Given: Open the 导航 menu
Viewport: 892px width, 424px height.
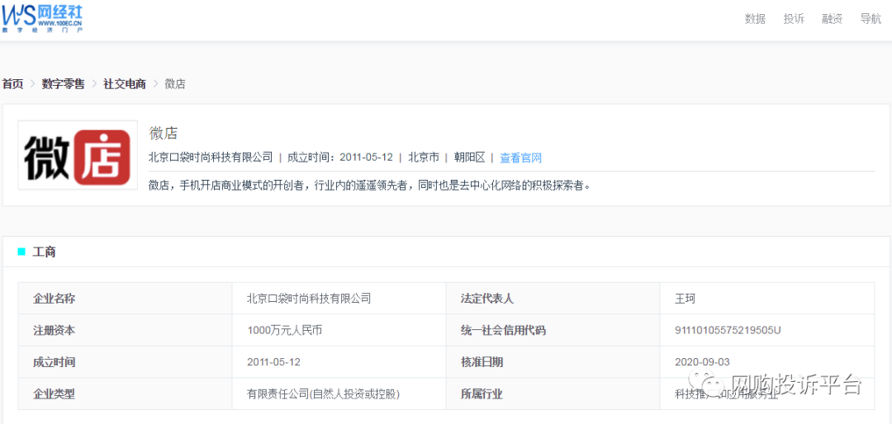Looking at the screenshot, I should pos(871,19).
